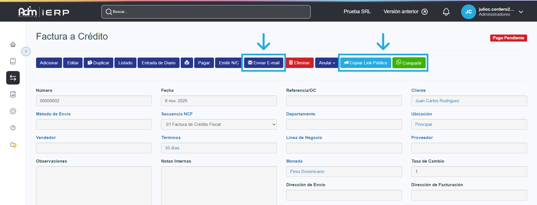Share invoice via Compartir WhatsApp button
Screen dimensions: 537x205
pyautogui.click(x=409, y=63)
